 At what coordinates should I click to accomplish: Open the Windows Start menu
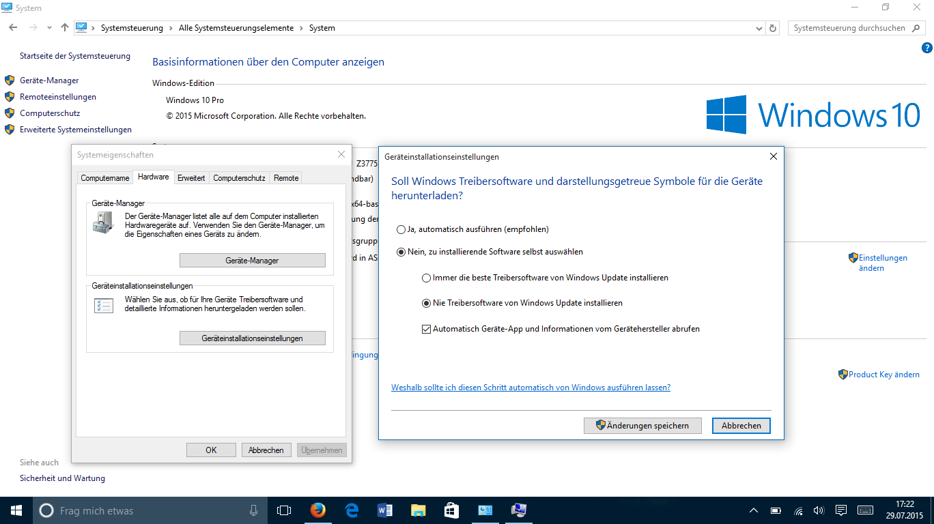tap(16, 510)
